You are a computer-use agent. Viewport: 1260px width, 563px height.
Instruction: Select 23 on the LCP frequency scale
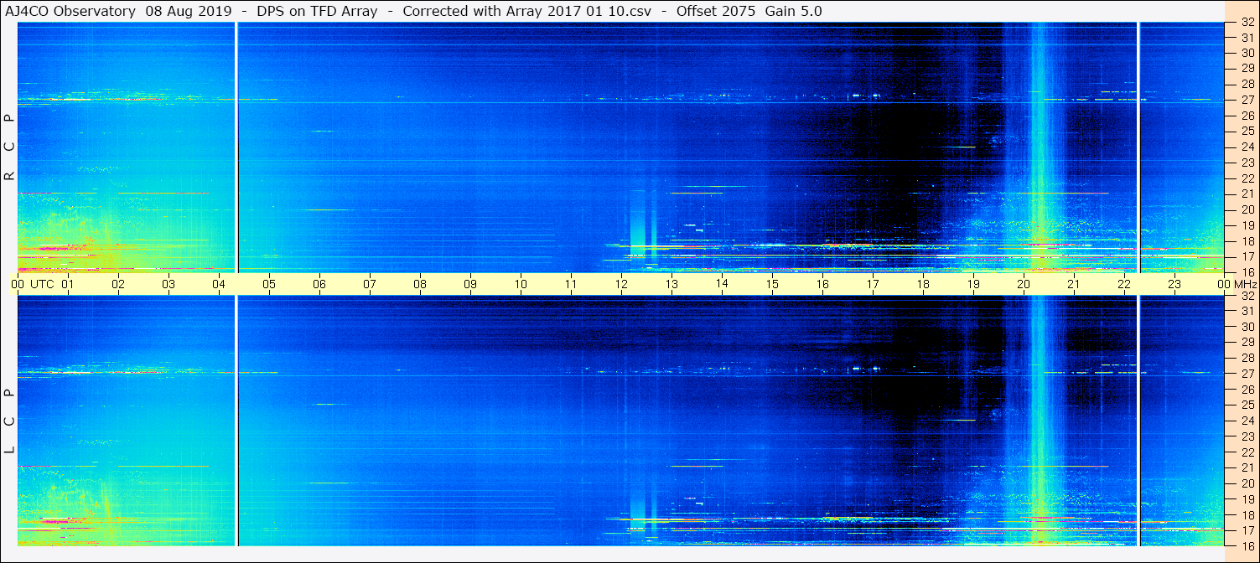pos(1247,436)
